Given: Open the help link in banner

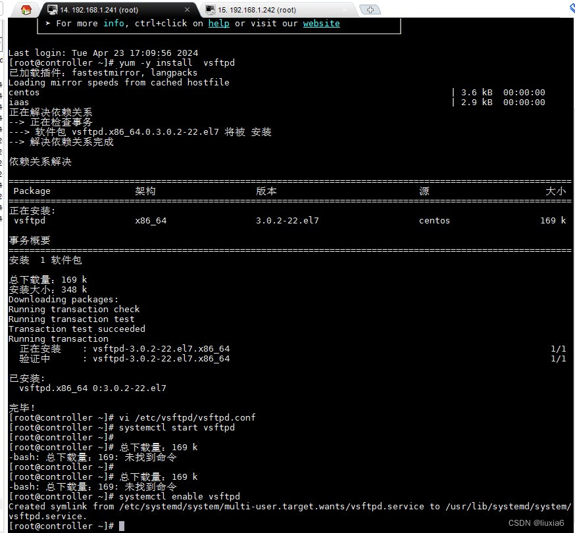Looking at the screenshot, I should click(218, 24).
